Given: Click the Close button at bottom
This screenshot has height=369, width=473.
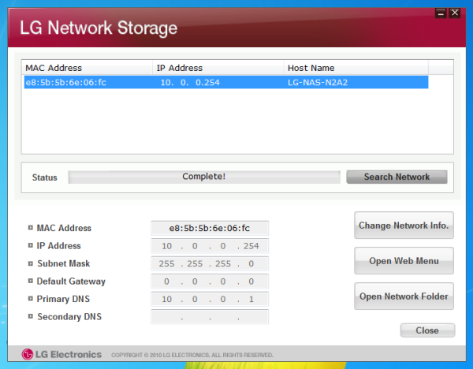Looking at the screenshot, I should click(427, 330).
